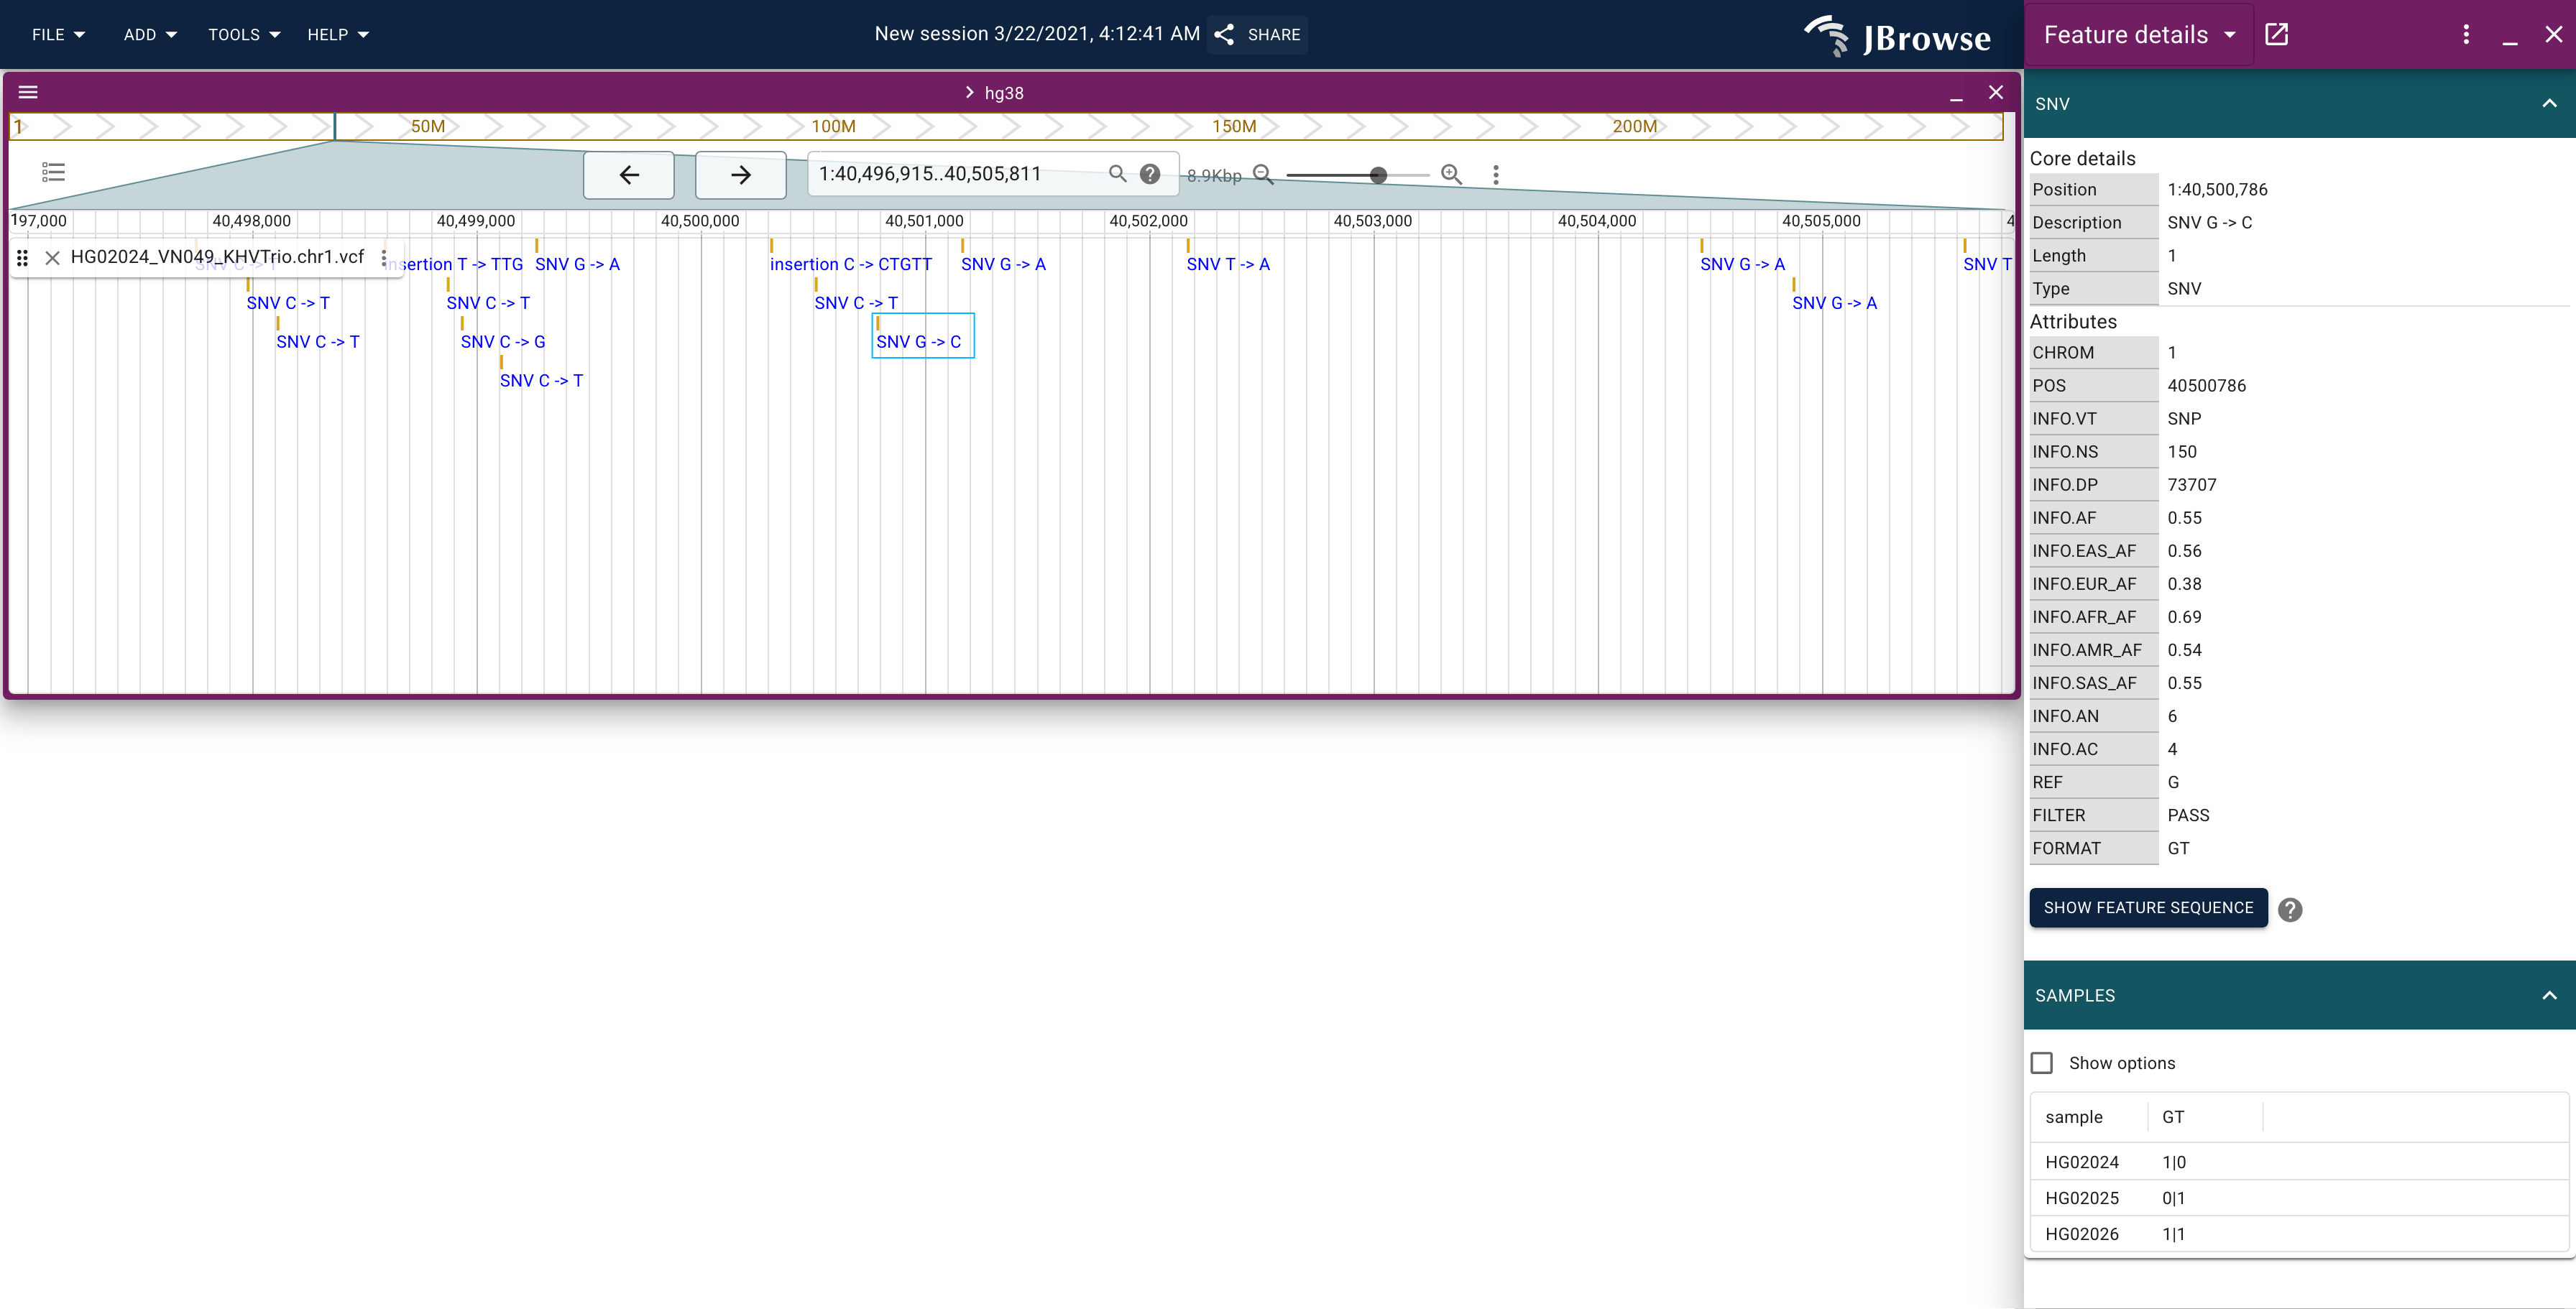Open the TOOLS menu
The height and width of the screenshot is (1309, 2576).
coord(243,35)
